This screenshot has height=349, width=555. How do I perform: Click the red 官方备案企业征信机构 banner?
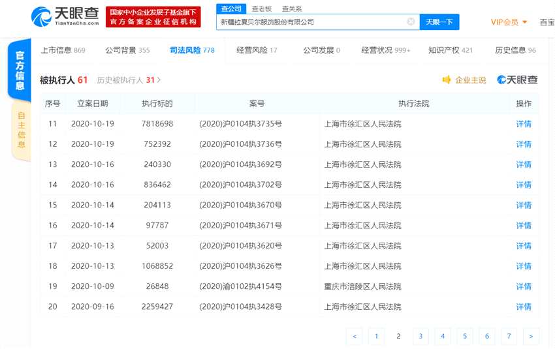153,17
